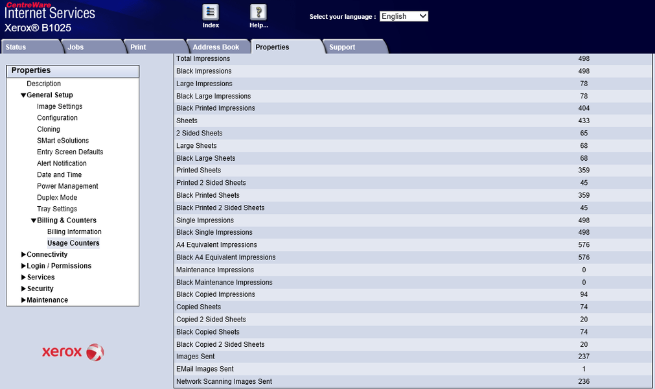
Task: Click the Index label text
Action: [211, 25]
